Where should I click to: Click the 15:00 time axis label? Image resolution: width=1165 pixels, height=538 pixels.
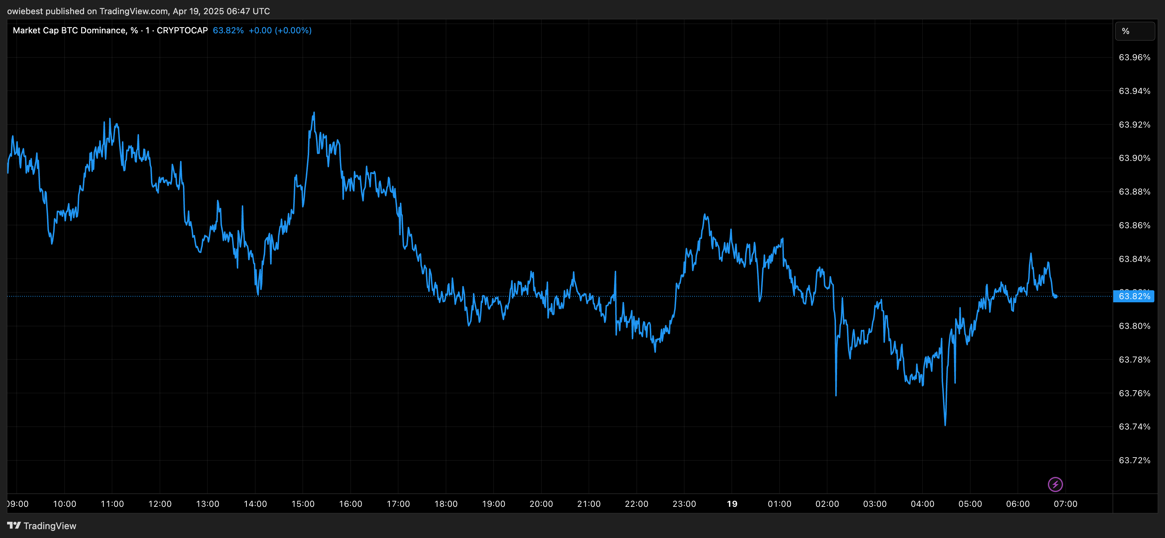click(x=302, y=504)
